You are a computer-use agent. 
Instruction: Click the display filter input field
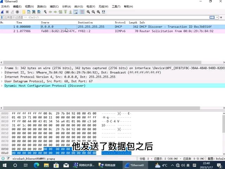click(106, 17)
